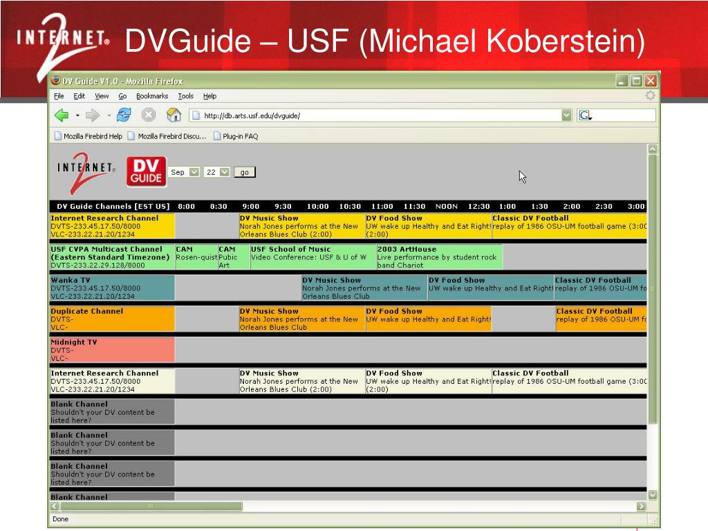Click the go button next to date
This screenshot has height=531, width=708.
point(245,172)
